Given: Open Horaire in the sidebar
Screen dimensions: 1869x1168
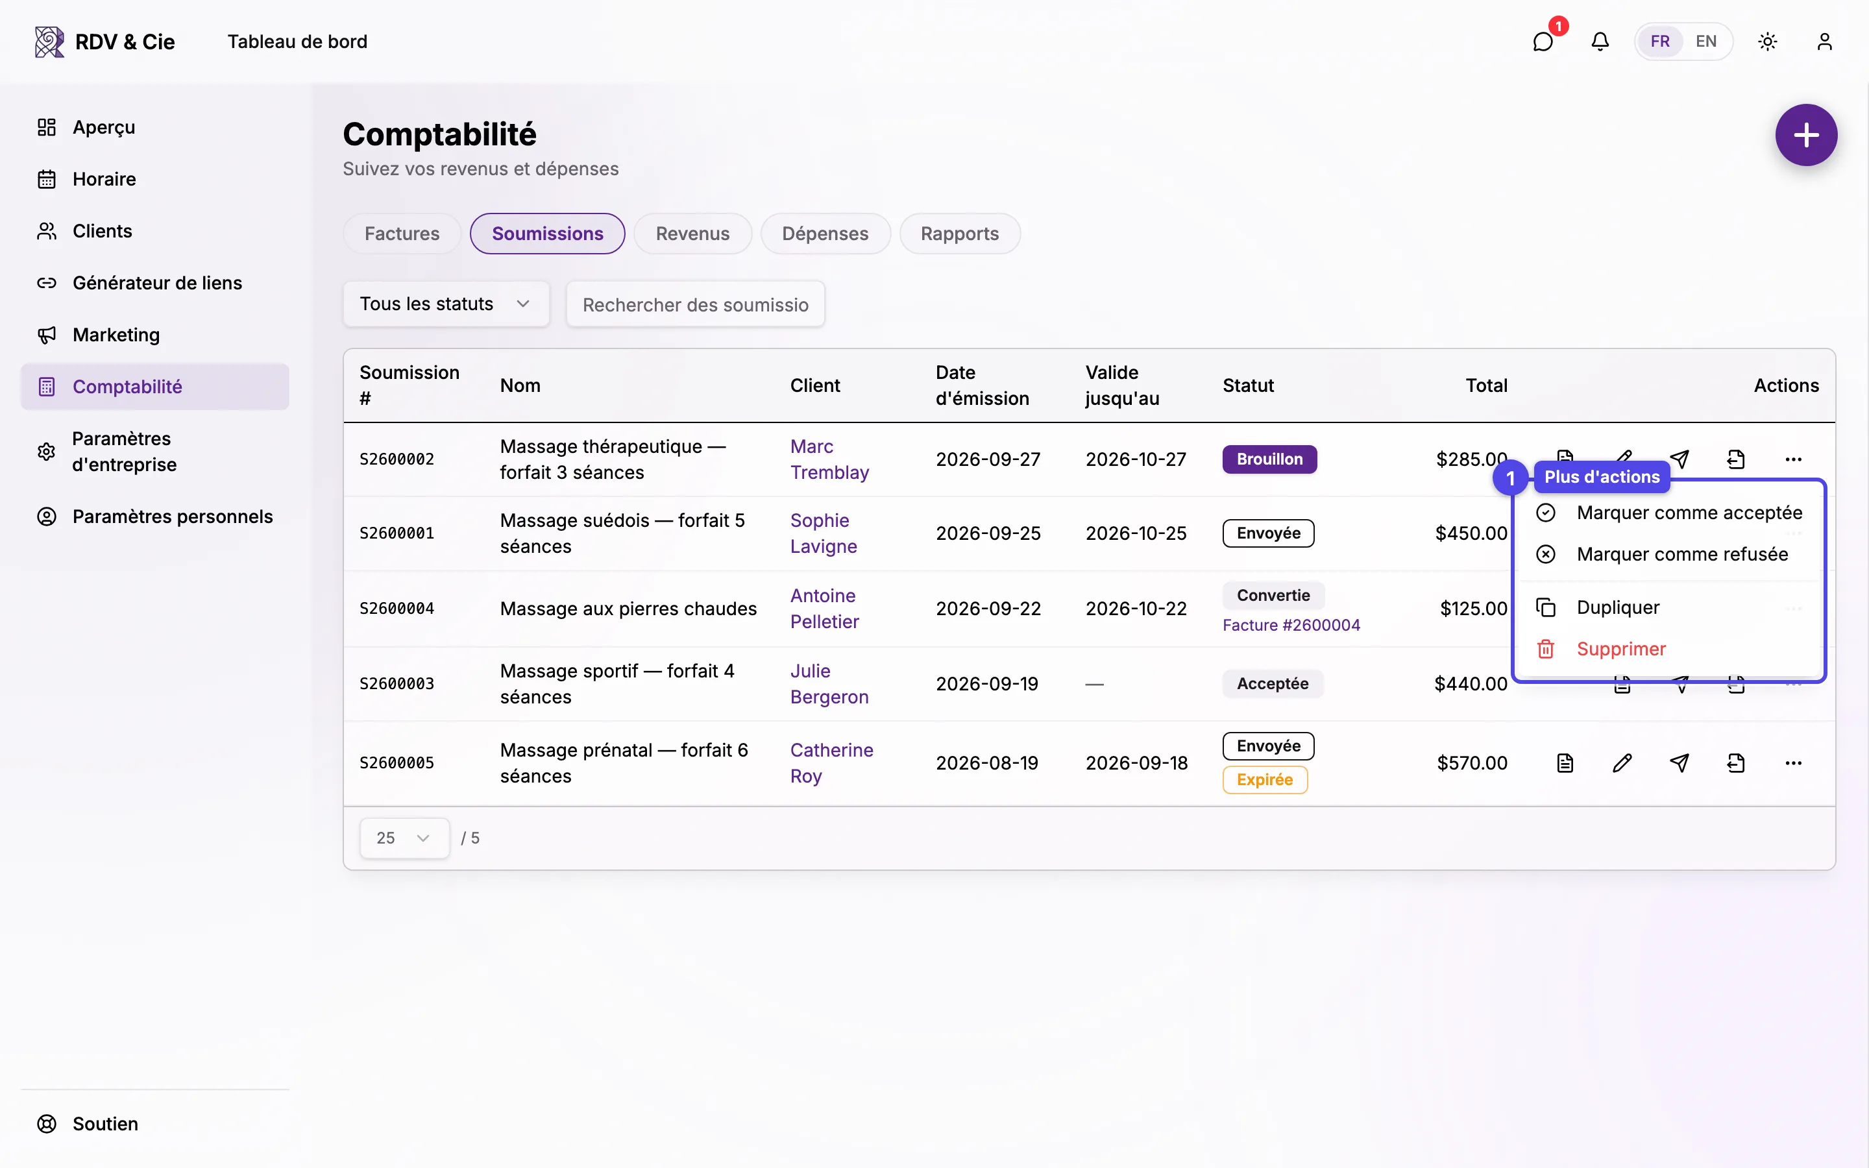Looking at the screenshot, I should [x=154, y=179].
